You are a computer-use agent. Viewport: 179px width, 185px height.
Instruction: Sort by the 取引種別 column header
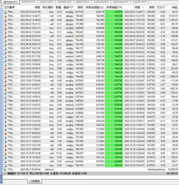pyautogui.click(x=48, y=8)
